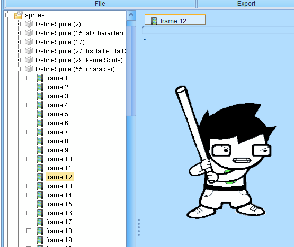Select the sprites label in tree

coord(35,15)
